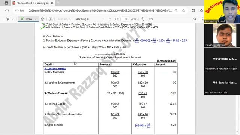240x135 pixels.
Task: Click the Formula column header
Action: [105, 64]
